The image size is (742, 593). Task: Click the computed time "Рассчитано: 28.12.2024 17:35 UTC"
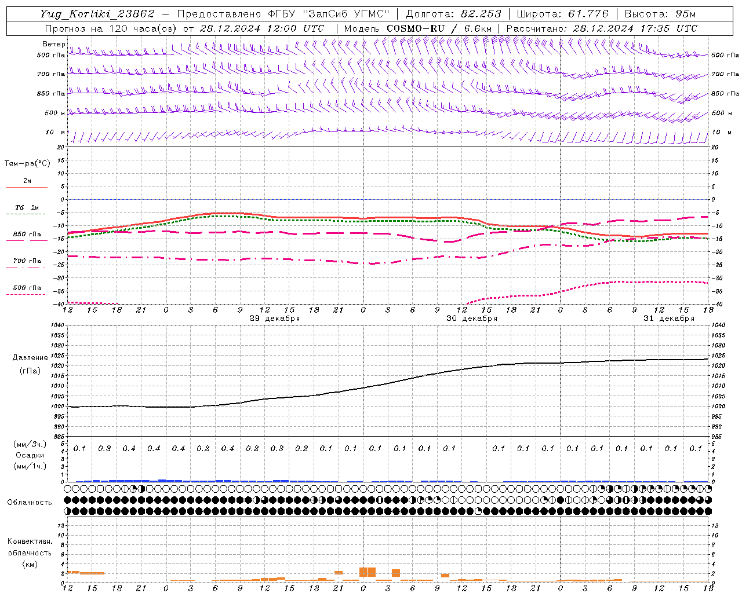602,28
